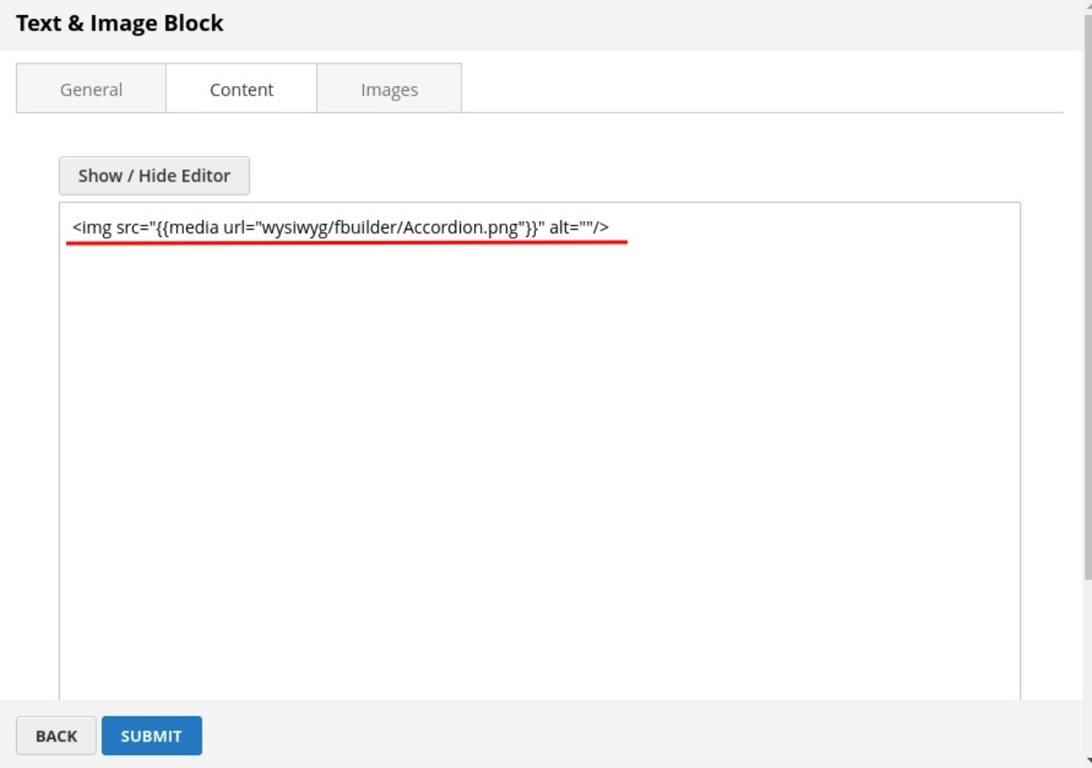Click the vertical scrollbar thumb
This screenshot has height=768, width=1092.
[x=1087, y=295]
